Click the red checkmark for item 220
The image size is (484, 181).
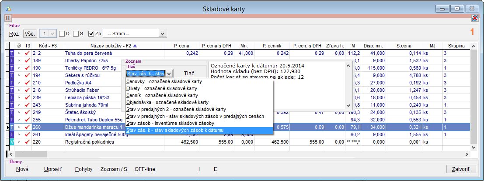click(x=27, y=142)
